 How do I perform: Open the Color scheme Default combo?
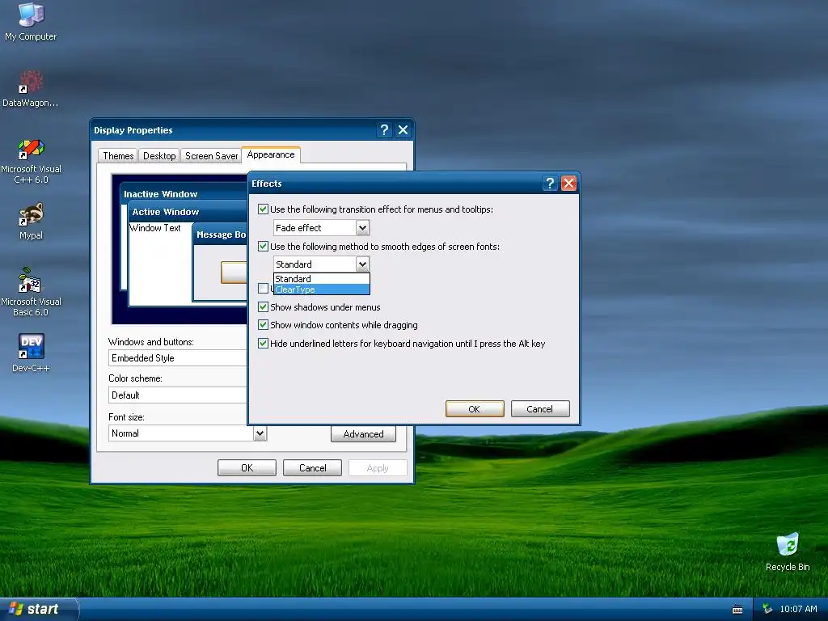[x=177, y=395]
